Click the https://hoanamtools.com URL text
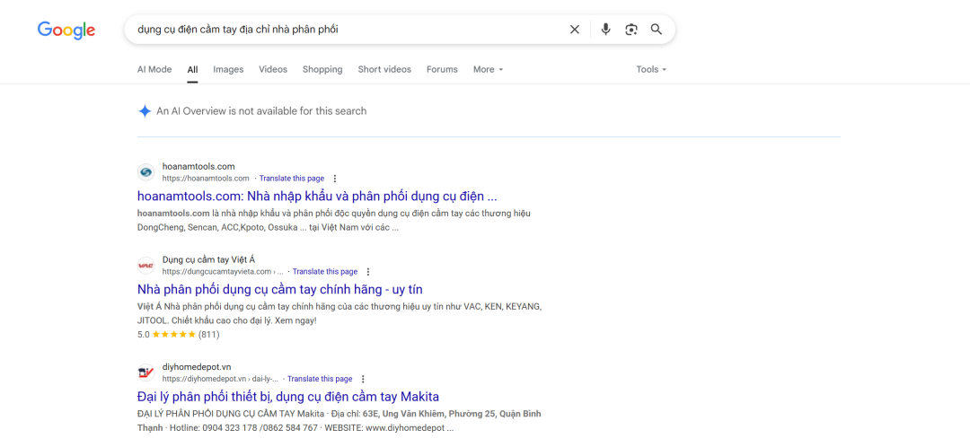Image resolution: width=970 pixels, height=447 pixels. click(206, 179)
